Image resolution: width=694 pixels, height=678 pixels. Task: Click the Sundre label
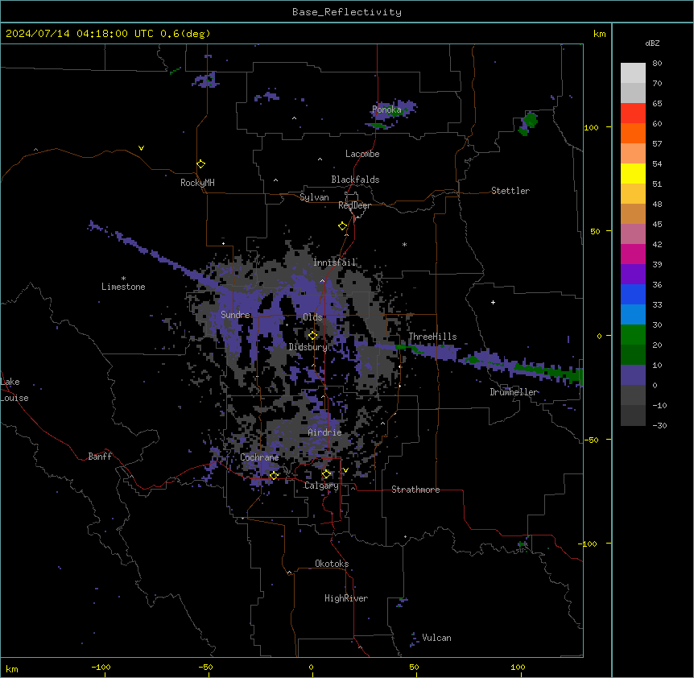click(x=235, y=315)
